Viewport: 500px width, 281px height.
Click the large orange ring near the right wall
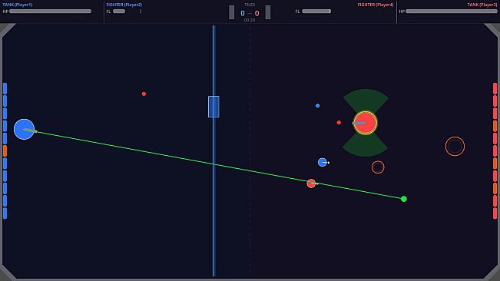click(455, 146)
